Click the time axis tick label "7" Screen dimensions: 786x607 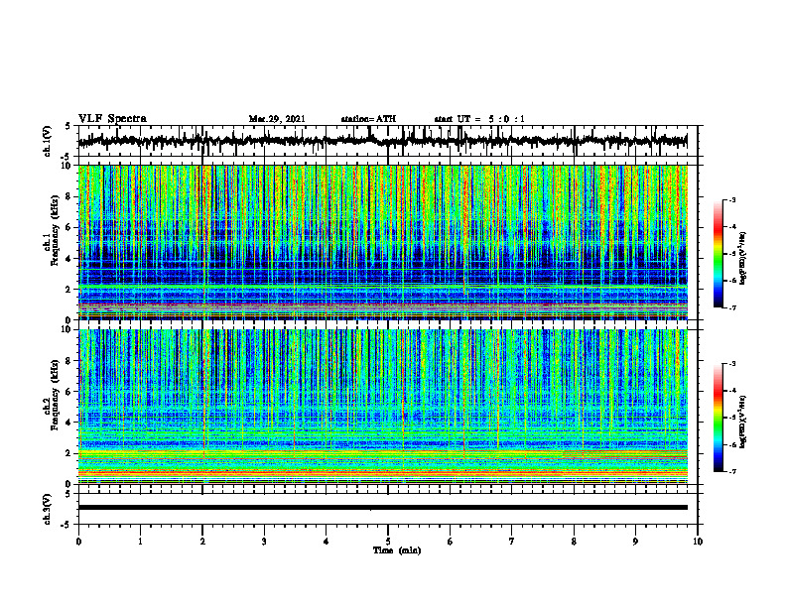512,542
